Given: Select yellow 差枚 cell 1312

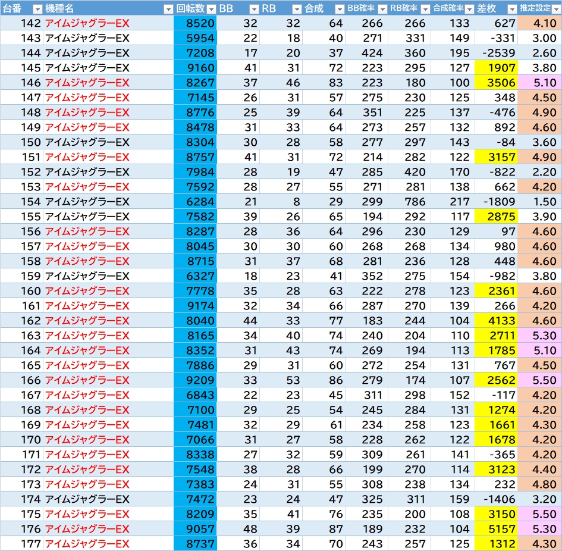Looking at the screenshot, I should [496, 543].
